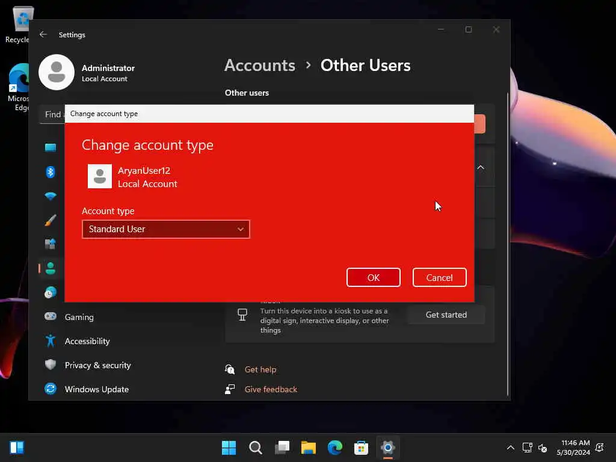Open the Get help link
This screenshot has height=462, width=616.
point(260,370)
